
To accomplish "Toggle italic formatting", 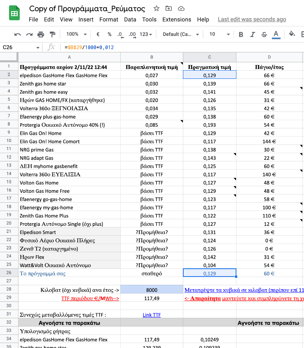I will (253, 35).
